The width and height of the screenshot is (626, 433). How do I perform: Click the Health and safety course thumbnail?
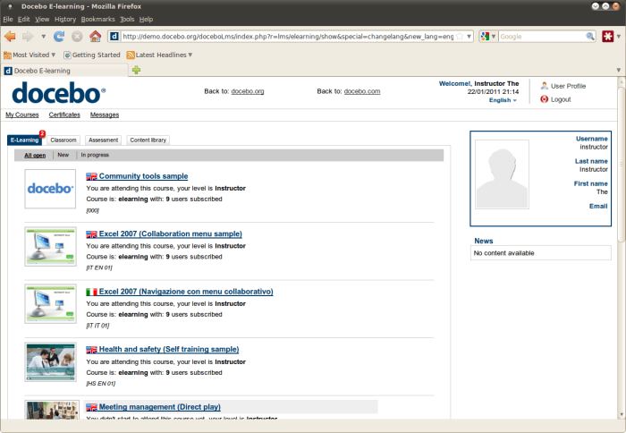(x=50, y=362)
